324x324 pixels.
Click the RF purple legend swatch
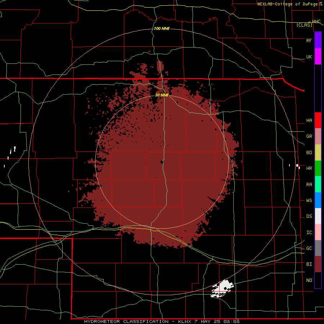click(318, 40)
